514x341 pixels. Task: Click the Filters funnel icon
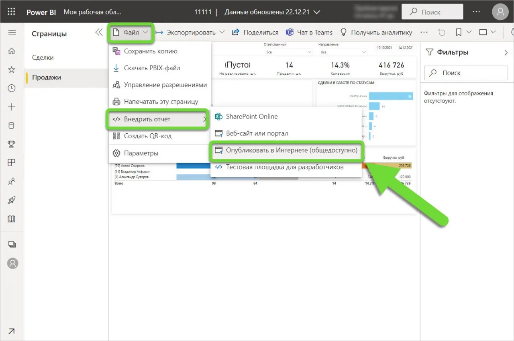coord(429,52)
